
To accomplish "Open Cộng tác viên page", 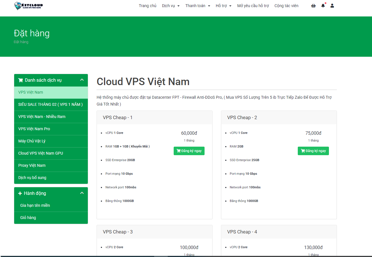I will [x=286, y=6].
